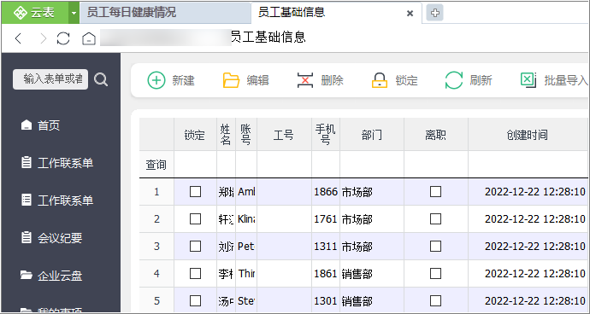Focus the 创建时间 query filter cell

click(x=527, y=164)
